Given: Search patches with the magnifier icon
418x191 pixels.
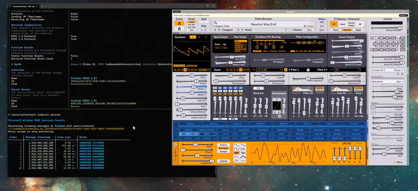Looking at the screenshot, I should point(215,23).
